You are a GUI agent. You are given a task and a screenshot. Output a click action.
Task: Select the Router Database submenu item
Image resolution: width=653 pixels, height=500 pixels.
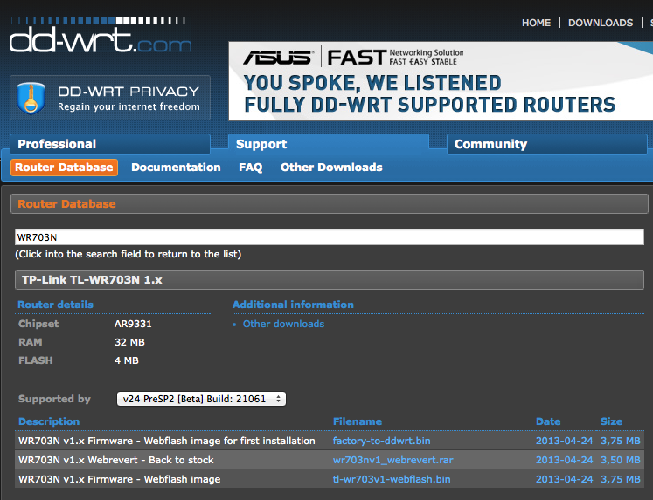point(64,167)
